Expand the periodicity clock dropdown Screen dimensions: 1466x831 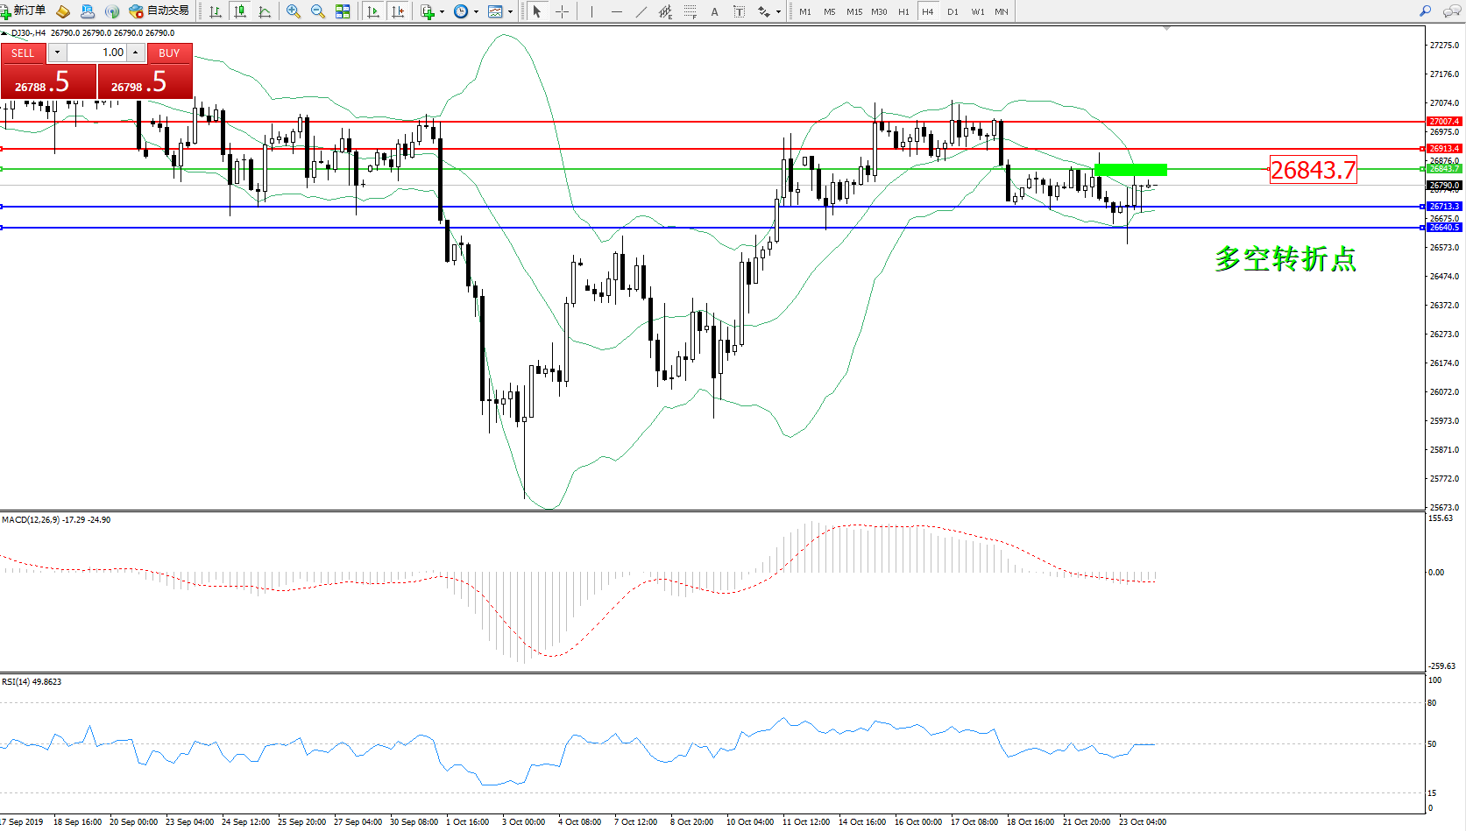[x=476, y=11]
